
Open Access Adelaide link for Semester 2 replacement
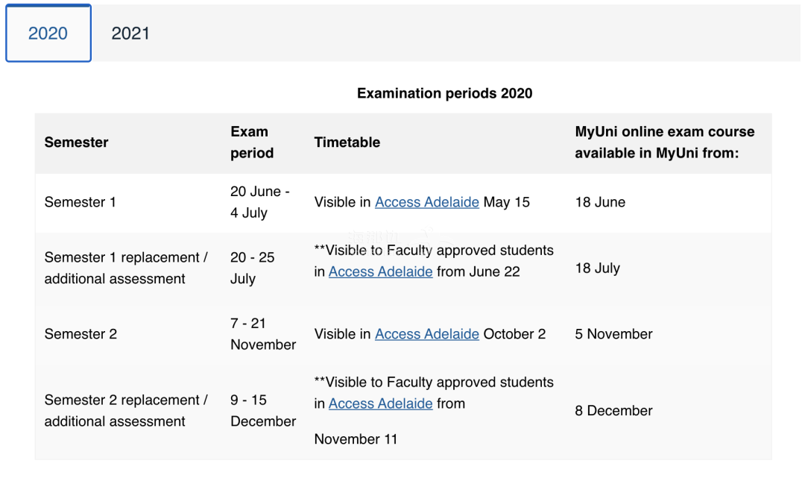pos(380,404)
